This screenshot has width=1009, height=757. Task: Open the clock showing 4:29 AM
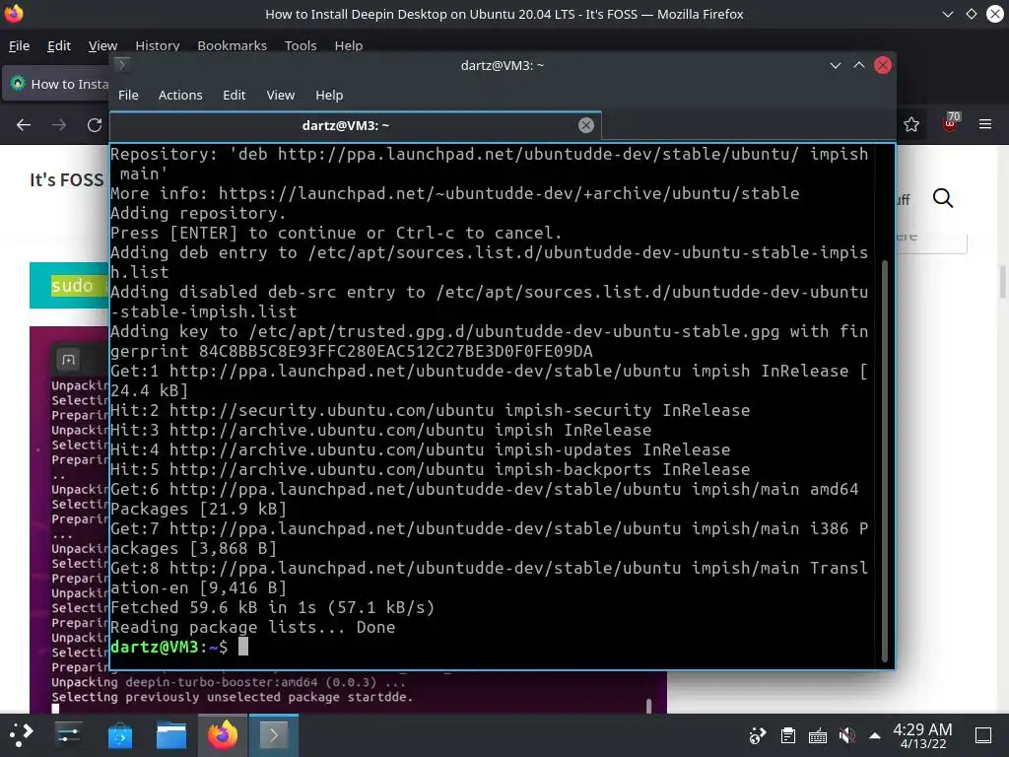(922, 735)
